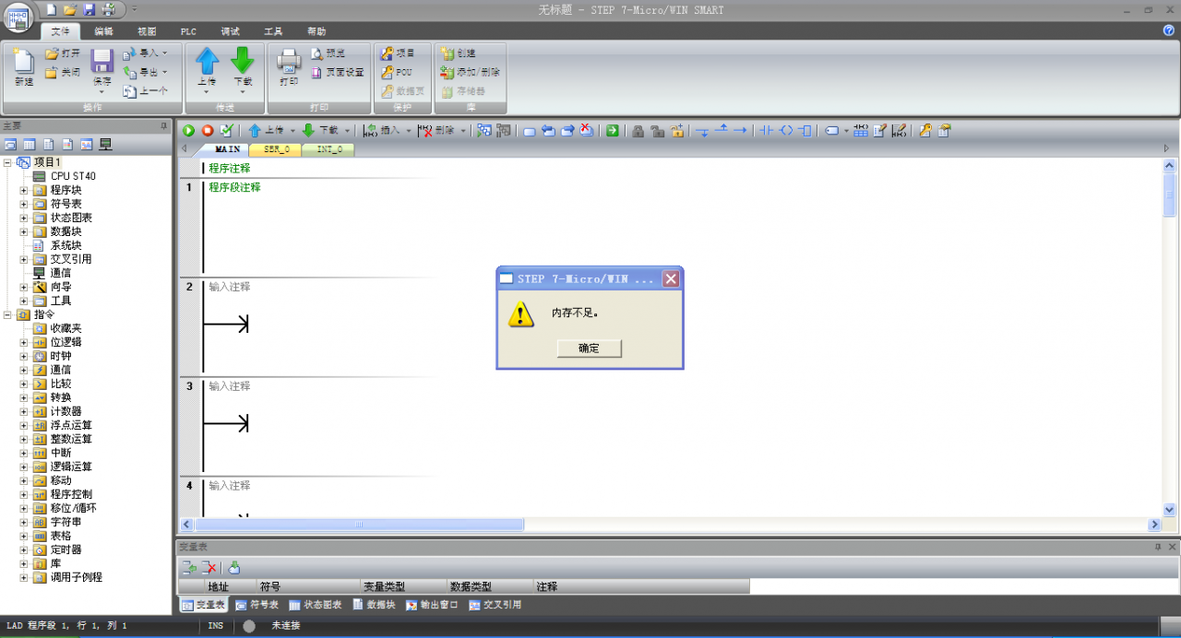
Task: Click the closed padlock Force icon
Action: pos(638,131)
